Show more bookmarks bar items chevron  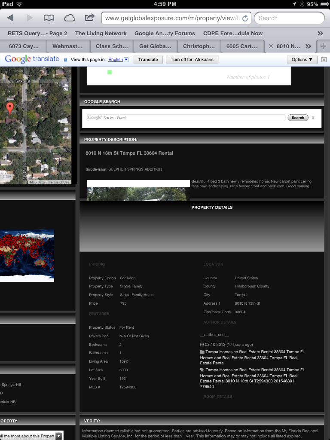click(320, 34)
